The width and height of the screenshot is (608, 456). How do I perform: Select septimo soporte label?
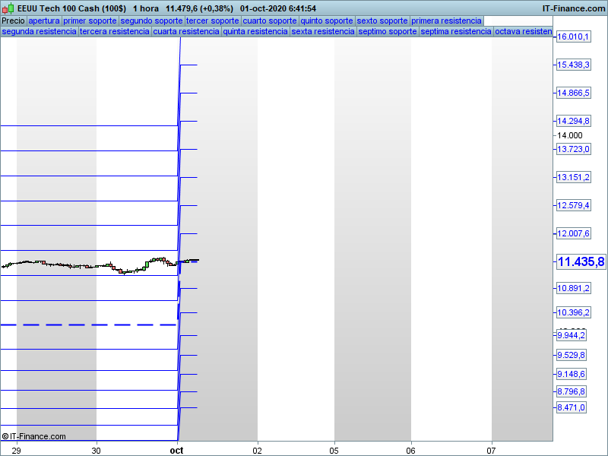pyautogui.click(x=388, y=31)
